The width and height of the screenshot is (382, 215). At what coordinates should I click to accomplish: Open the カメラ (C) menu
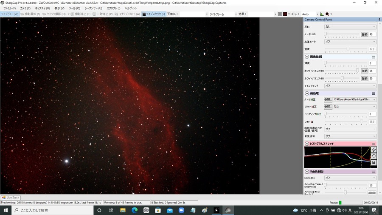pyautogui.click(x=25, y=8)
